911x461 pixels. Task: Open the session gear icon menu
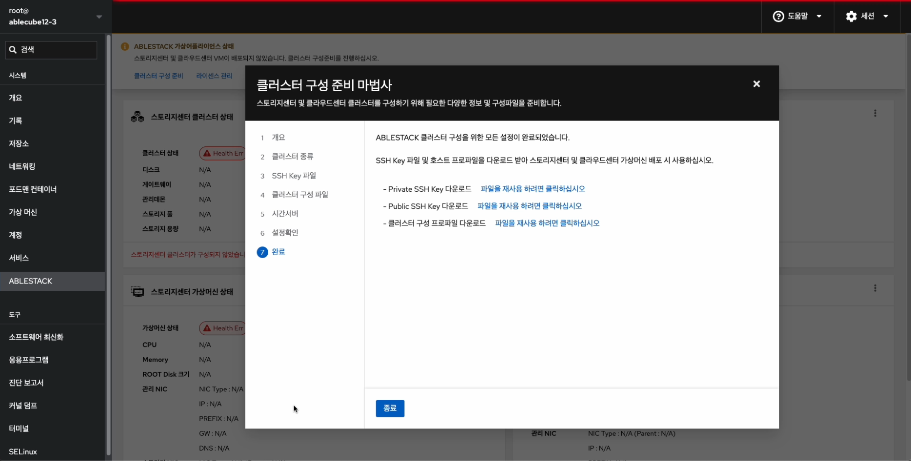pyautogui.click(x=851, y=17)
